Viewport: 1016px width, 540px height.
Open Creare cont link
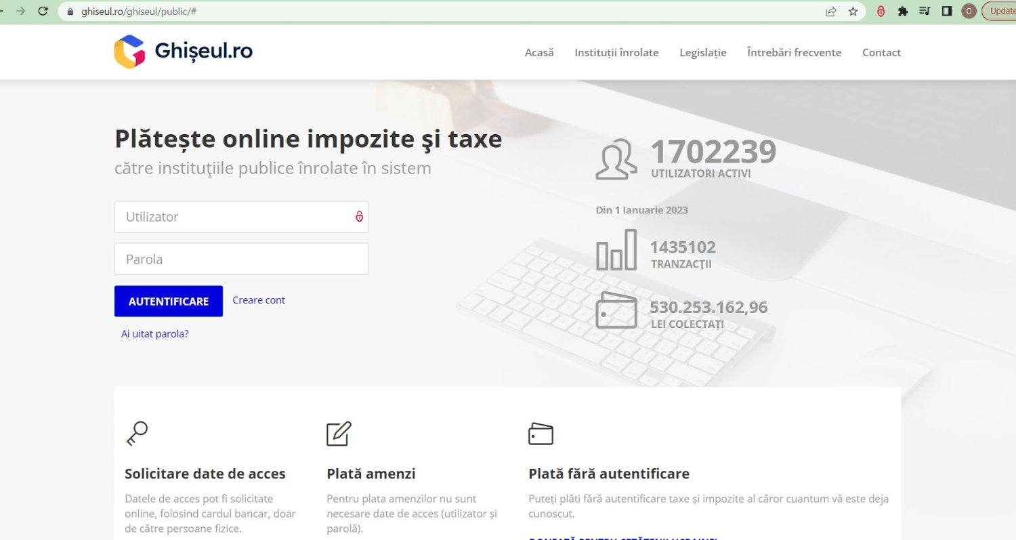pyautogui.click(x=259, y=300)
